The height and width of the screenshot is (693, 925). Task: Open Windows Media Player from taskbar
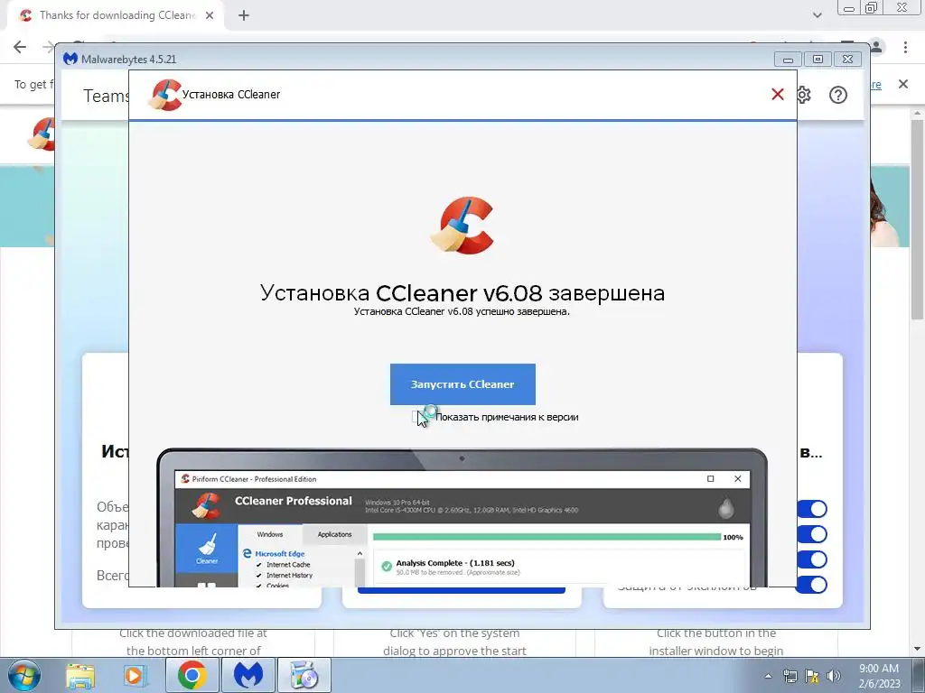tap(135, 675)
